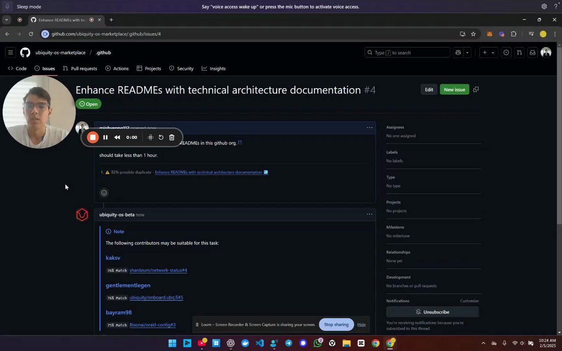Switch to the Code tab
Viewport: 562px width, 351px height.
17,68
